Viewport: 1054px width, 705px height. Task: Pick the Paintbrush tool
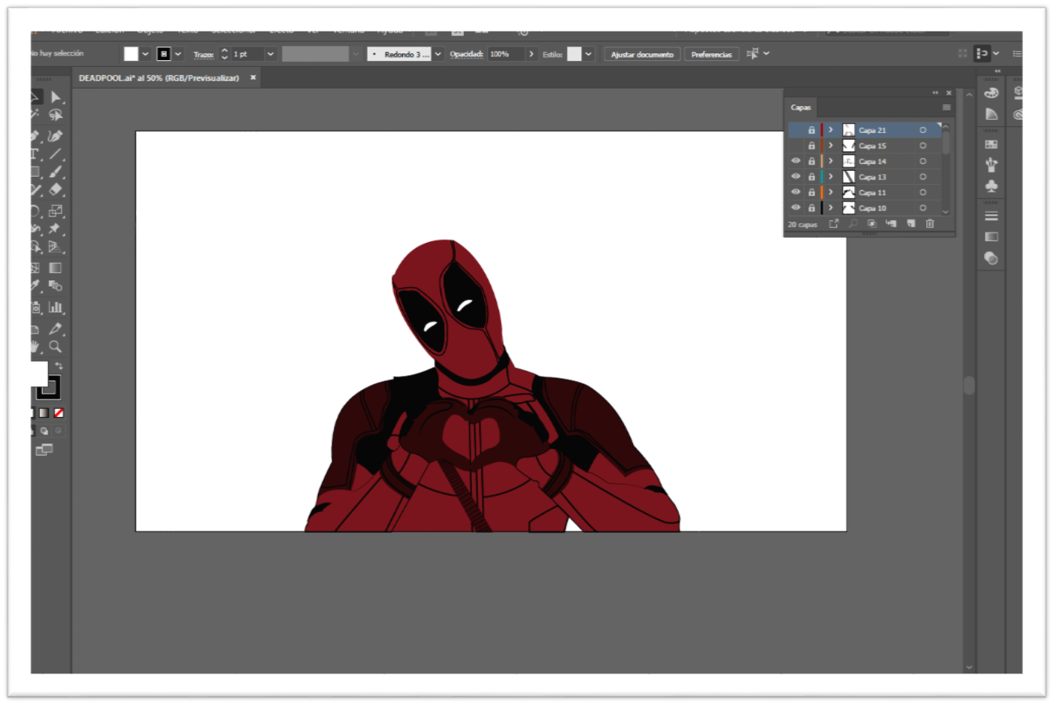pyautogui.click(x=56, y=172)
